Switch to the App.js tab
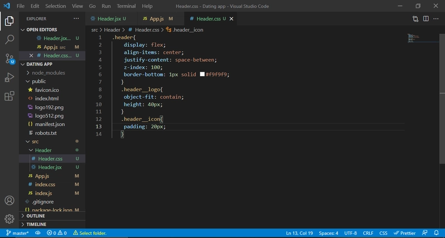Screen dimensions: 445x238 [160, 19]
